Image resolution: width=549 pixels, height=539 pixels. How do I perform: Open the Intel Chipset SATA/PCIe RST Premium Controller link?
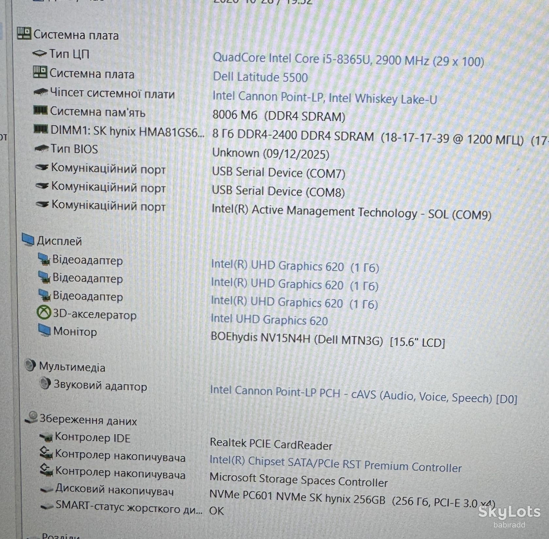[336, 464]
